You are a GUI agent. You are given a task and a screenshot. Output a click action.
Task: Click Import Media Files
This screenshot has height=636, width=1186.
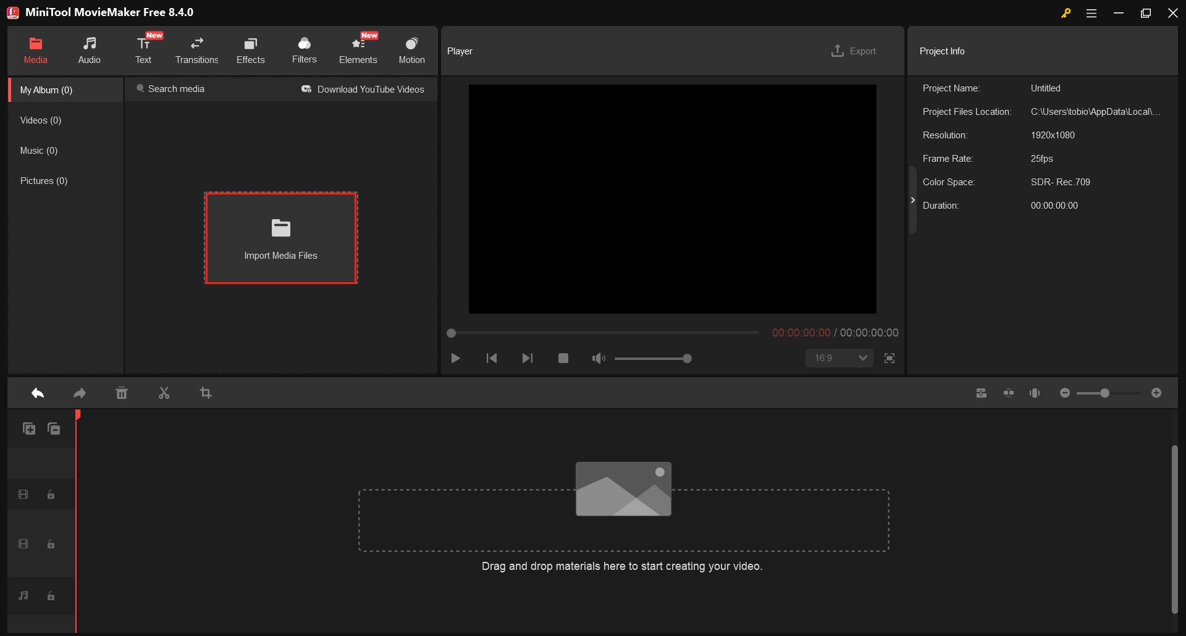[x=281, y=238]
